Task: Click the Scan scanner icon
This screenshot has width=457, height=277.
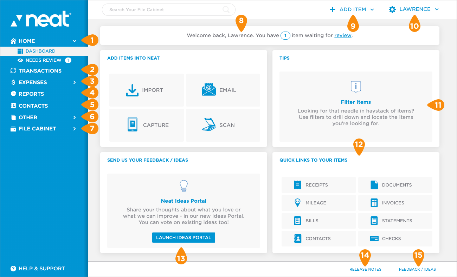Action: tap(208, 125)
